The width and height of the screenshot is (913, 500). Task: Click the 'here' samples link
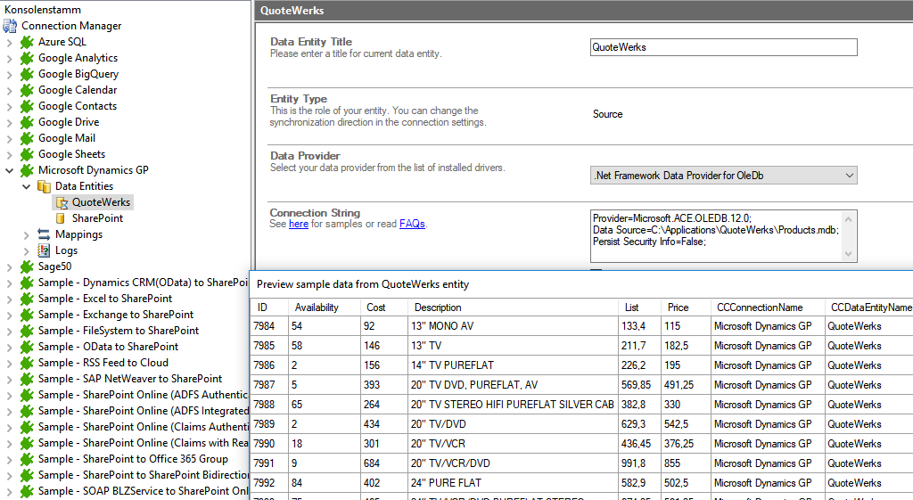pos(298,224)
